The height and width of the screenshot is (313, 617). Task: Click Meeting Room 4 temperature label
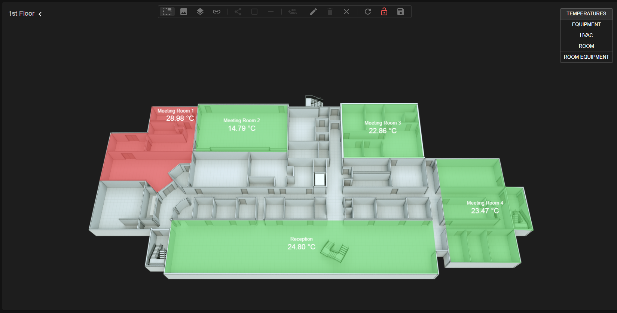(x=485, y=211)
